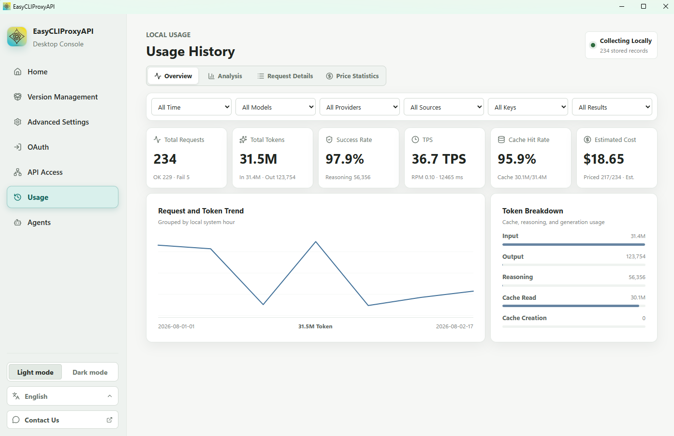Click the external link icon beside Contact Us

coord(109,420)
